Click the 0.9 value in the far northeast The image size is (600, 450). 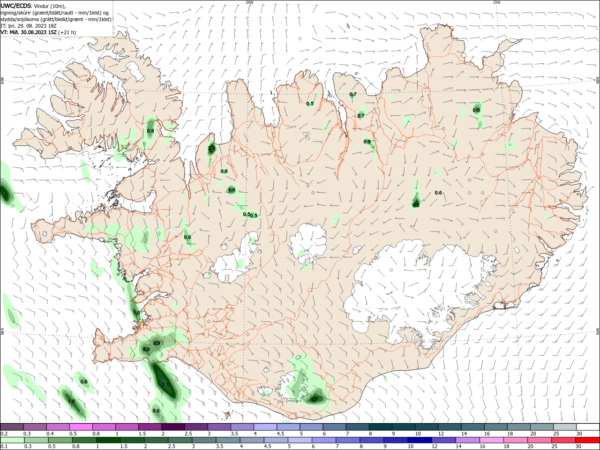point(476,110)
